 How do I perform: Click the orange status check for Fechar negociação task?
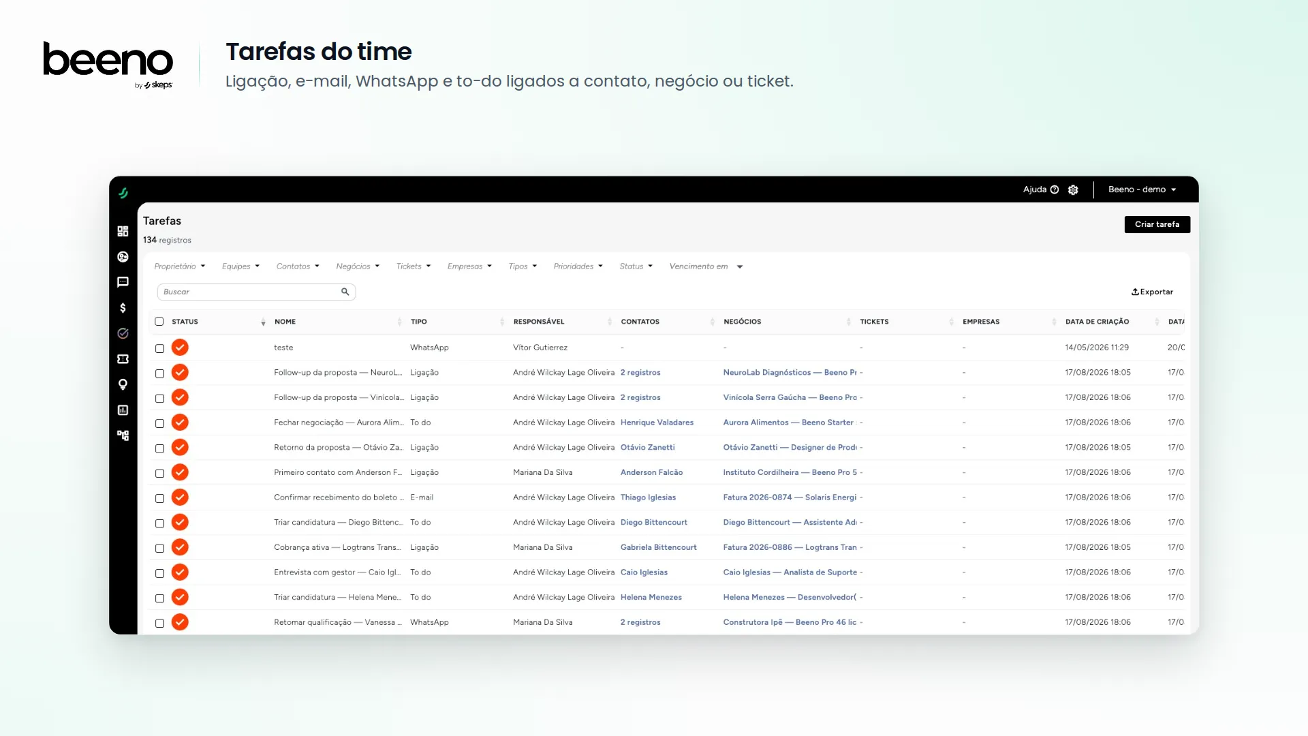(180, 423)
